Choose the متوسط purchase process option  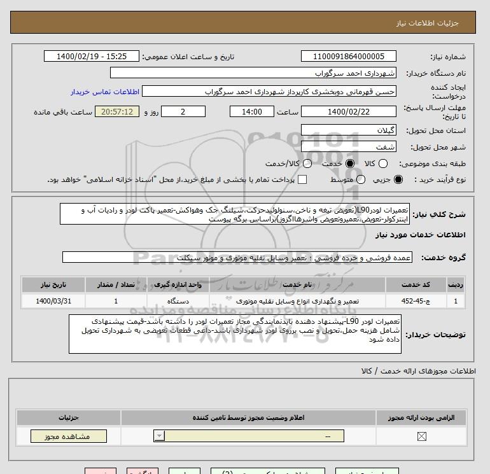pos(361,179)
